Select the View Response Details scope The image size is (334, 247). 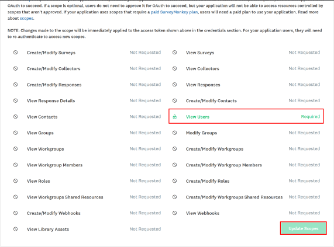pos(51,101)
